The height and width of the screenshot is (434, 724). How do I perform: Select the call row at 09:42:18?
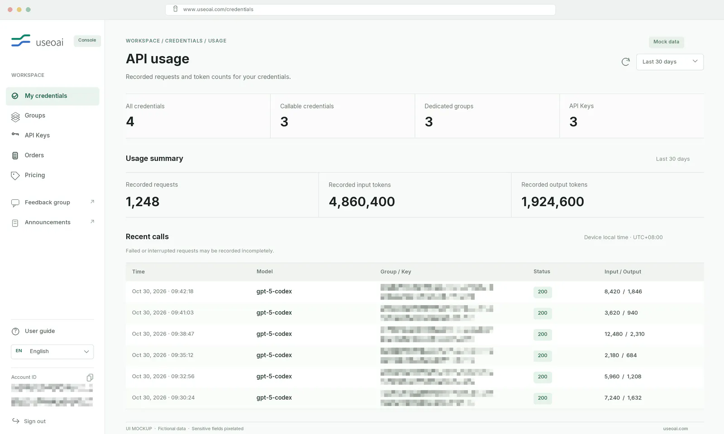coord(414,292)
